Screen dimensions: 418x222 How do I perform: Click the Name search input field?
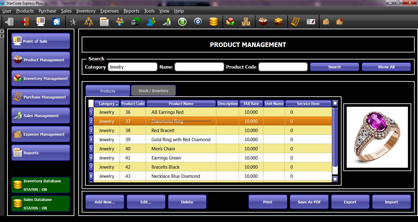[199, 67]
